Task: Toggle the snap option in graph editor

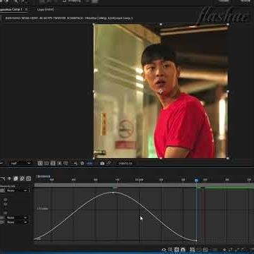Action: [x=183, y=250]
